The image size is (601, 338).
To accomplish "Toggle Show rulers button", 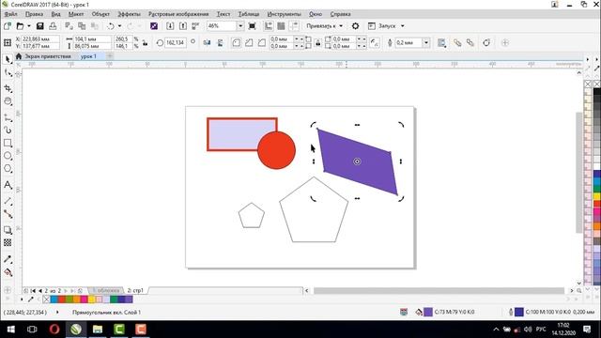I will point(269,26).
